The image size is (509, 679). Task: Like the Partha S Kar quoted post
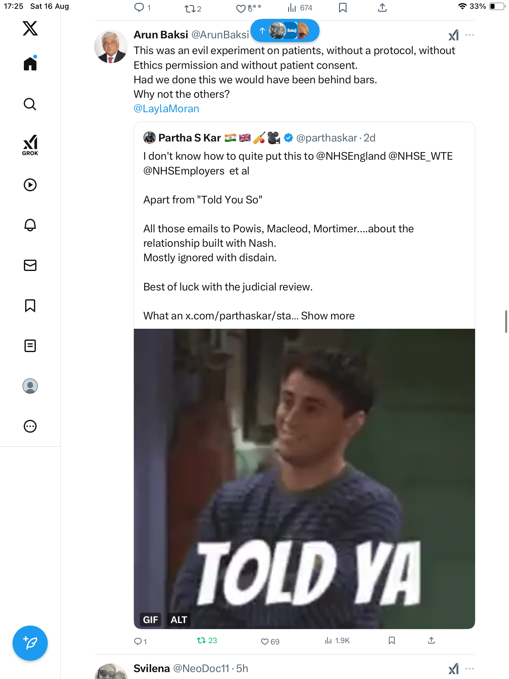265,642
